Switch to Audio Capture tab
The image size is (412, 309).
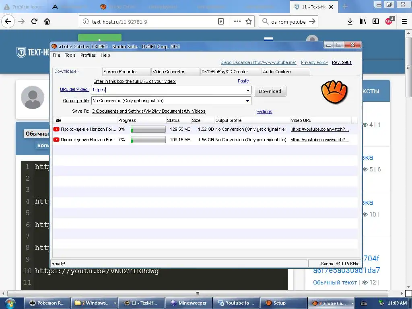coord(286,72)
